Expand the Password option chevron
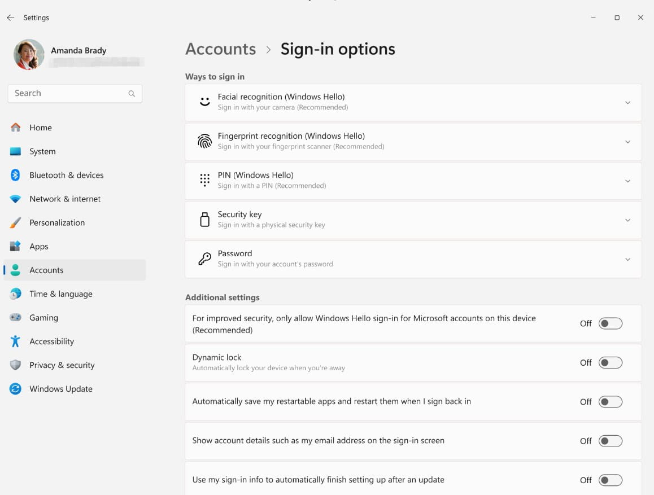Image resolution: width=654 pixels, height=495 pixels. pos(627,259)
